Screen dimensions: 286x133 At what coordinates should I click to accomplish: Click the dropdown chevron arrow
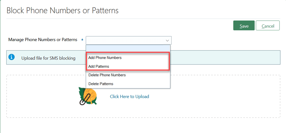(167, 40)
